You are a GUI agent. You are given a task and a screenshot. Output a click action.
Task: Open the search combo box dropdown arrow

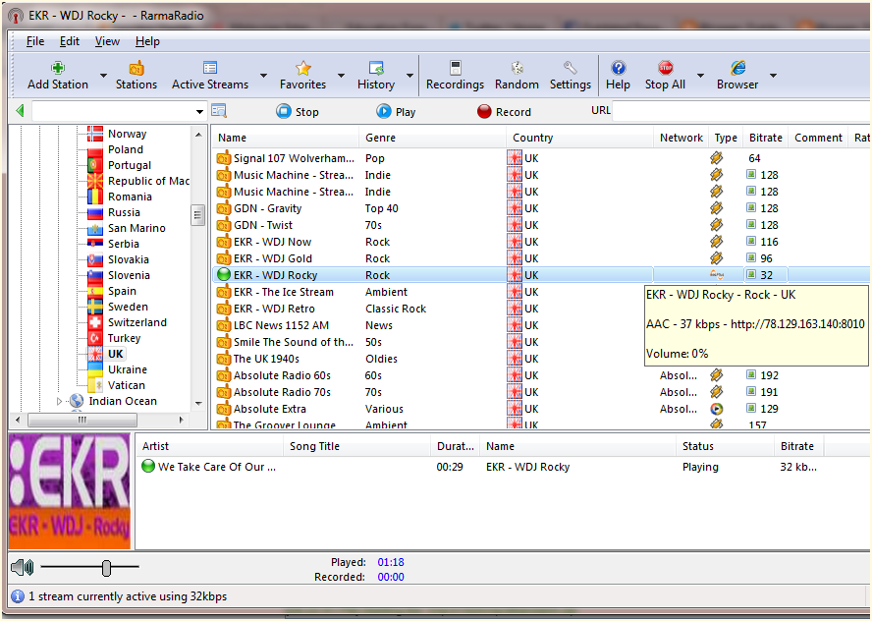(x=199, y=112)
